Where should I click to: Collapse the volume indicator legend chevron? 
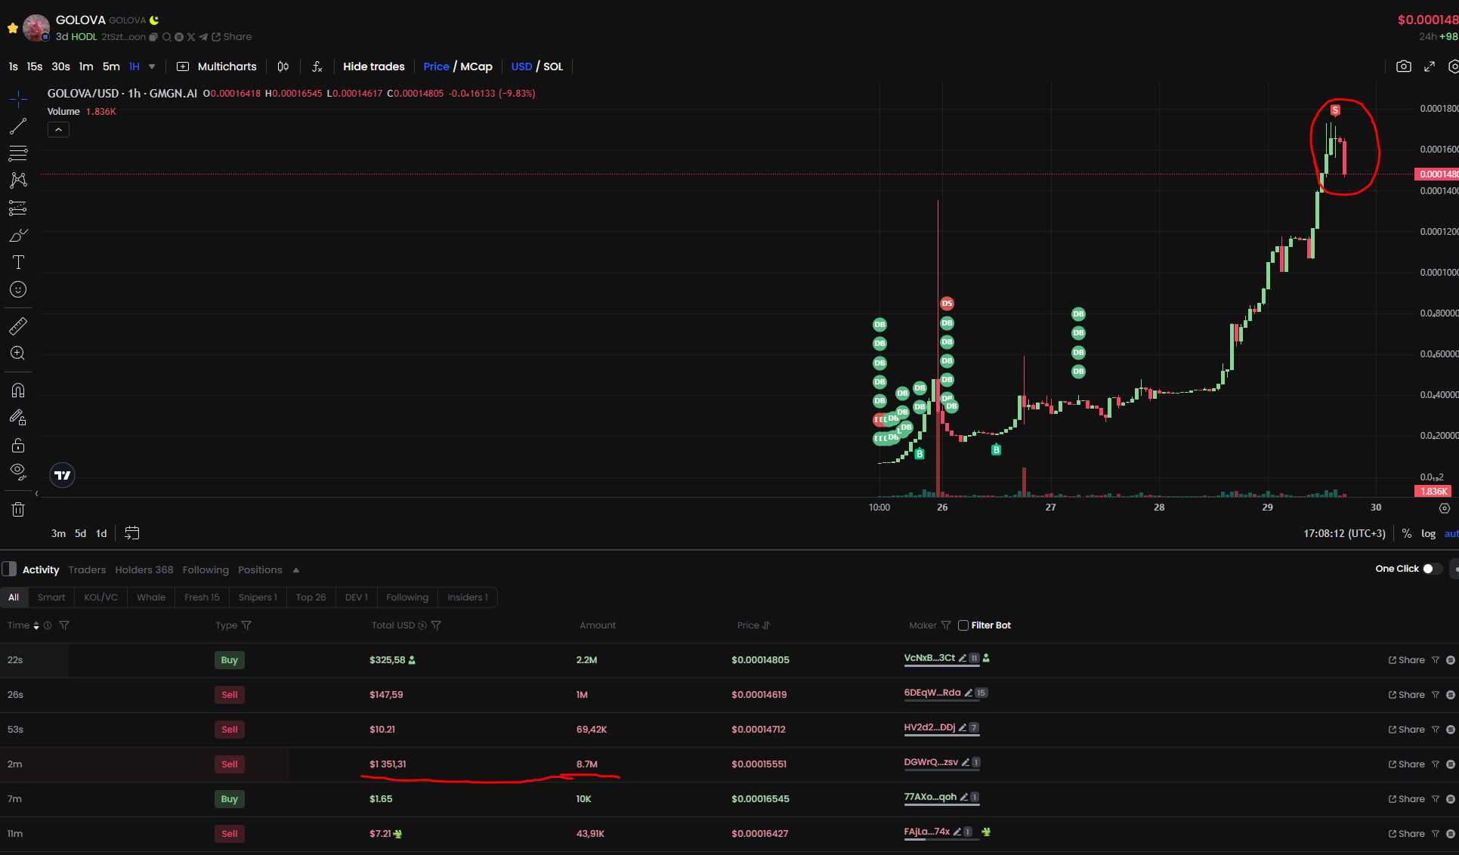58,130
